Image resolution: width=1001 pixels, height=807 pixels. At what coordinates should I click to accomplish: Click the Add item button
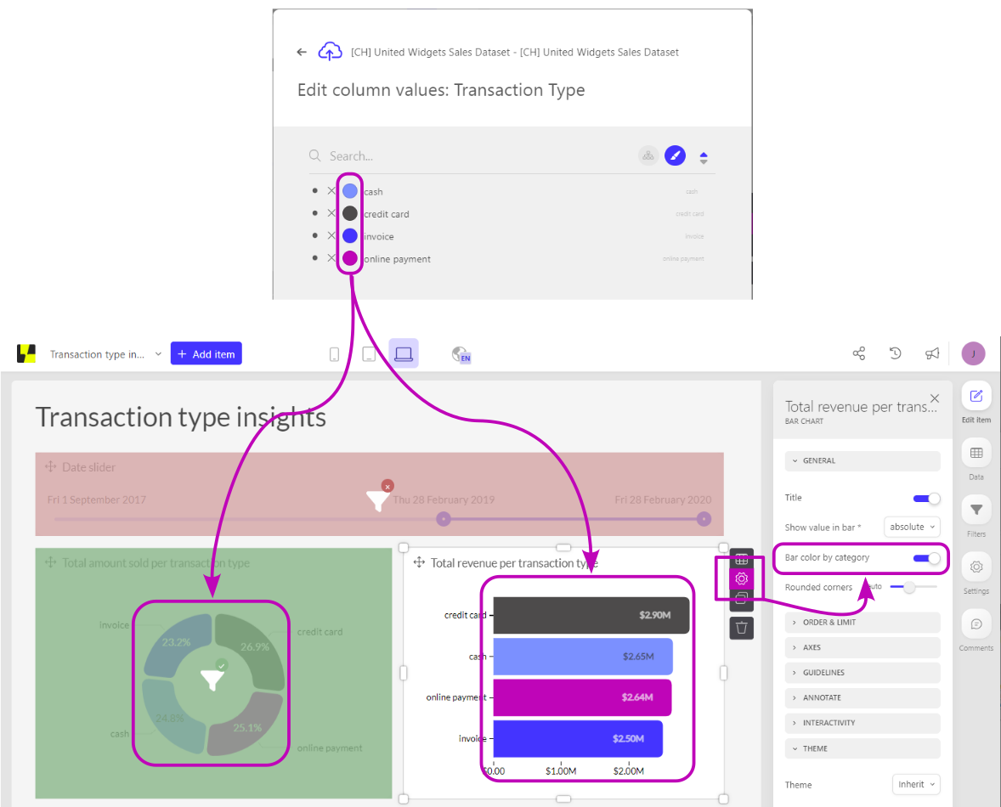click(206, 354)
